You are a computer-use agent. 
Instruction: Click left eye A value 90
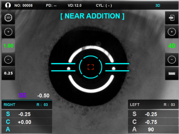click(x=151, y=129)
